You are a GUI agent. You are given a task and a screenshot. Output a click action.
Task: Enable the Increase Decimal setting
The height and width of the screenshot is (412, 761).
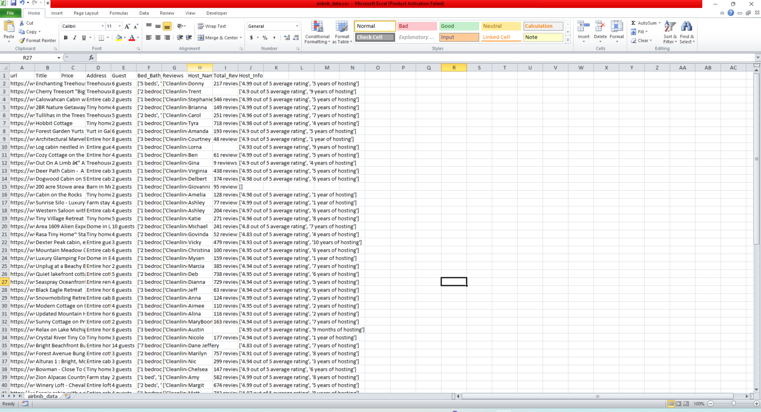tap(287, 37)
